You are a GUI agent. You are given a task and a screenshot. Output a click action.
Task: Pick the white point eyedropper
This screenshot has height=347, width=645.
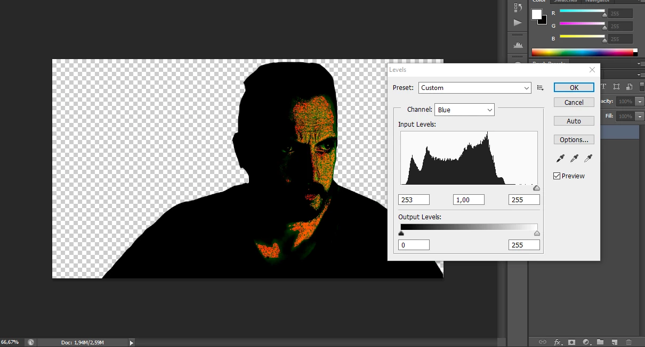pyautogui.click(x=588, y=158)
